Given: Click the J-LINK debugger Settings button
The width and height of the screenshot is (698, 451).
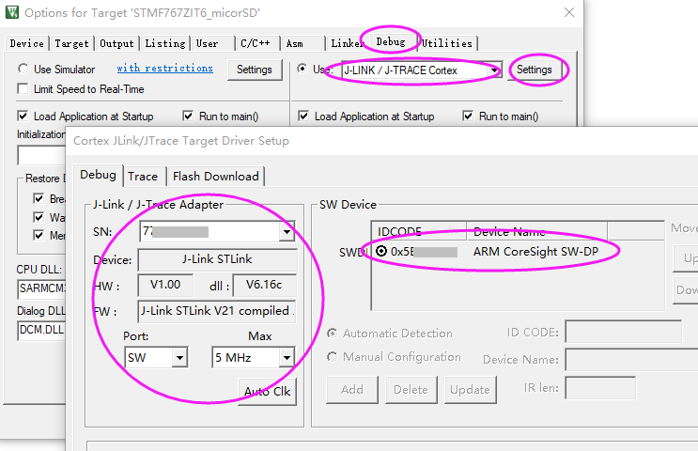Looking at the screenshot, I should tap(535, 70).
